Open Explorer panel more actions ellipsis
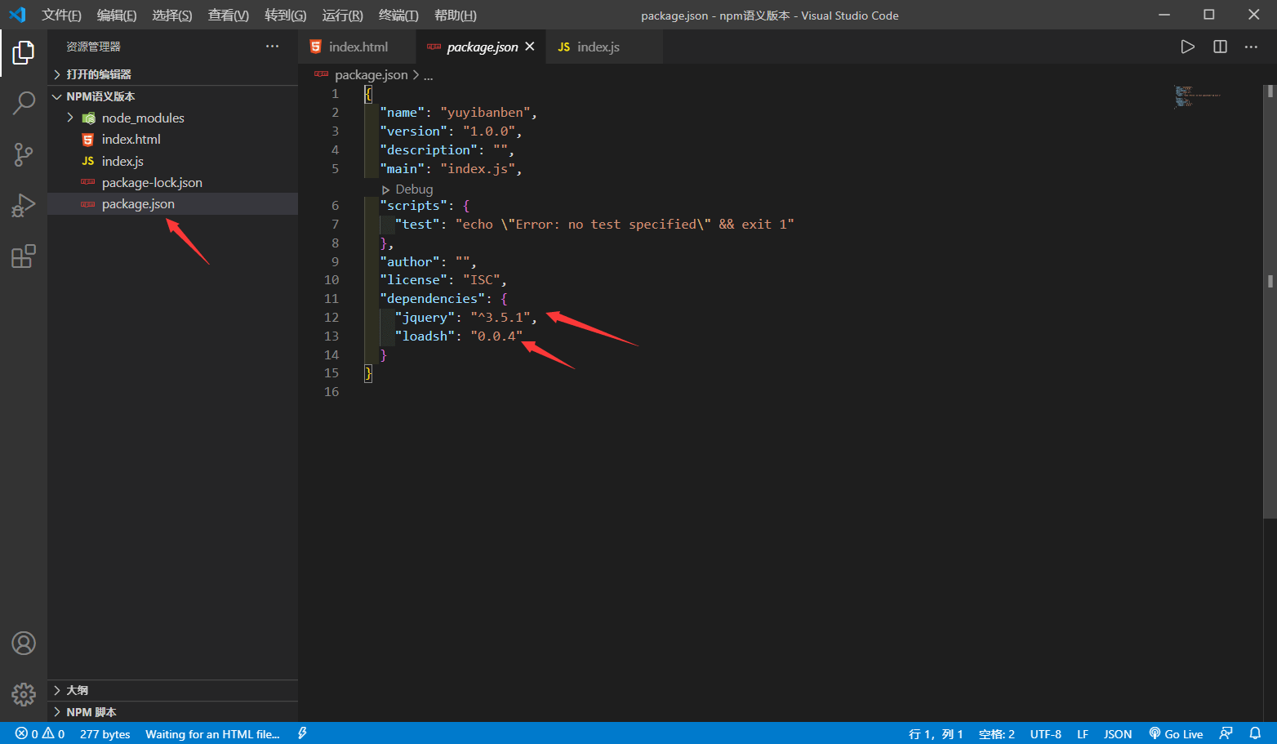 tap(272, 47)
